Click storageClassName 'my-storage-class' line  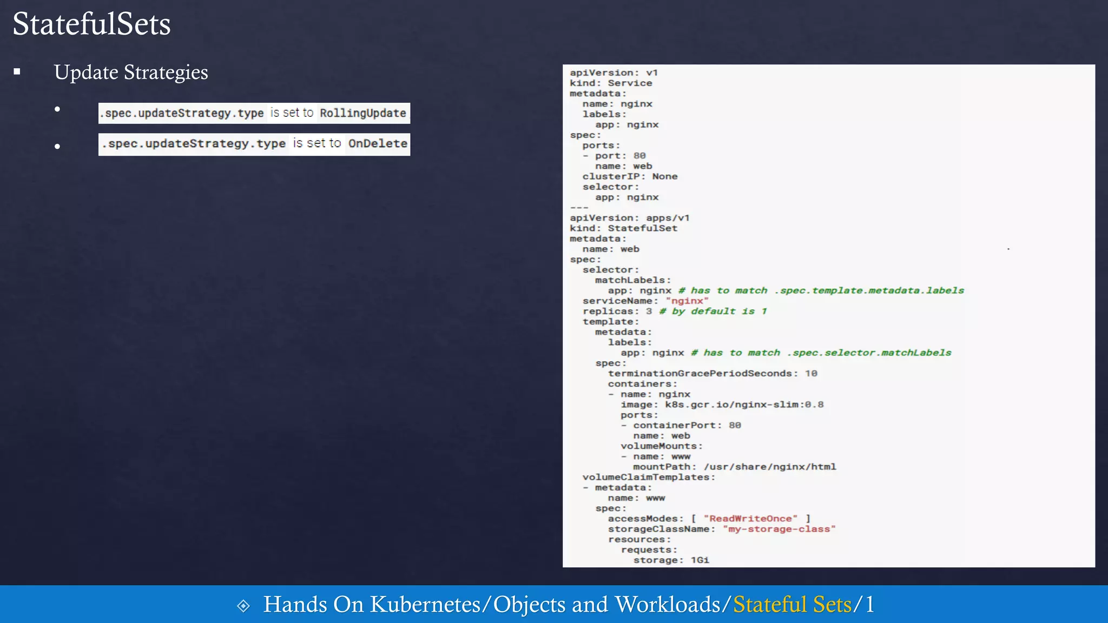722,529
